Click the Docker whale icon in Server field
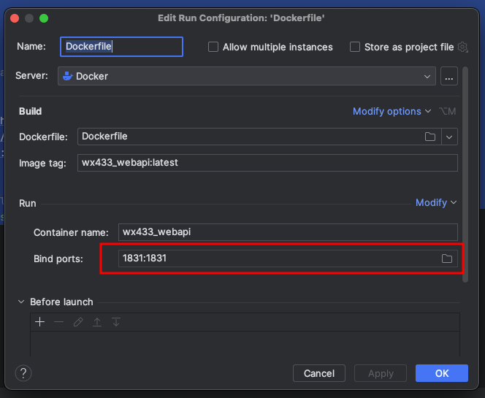 click(x=67, y=76)
